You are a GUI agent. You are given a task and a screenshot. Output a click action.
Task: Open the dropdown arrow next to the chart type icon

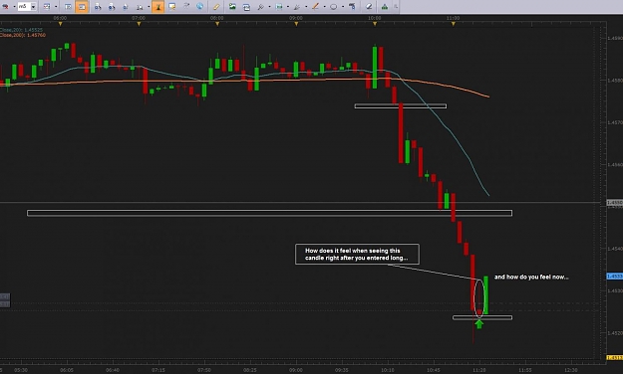56,7
